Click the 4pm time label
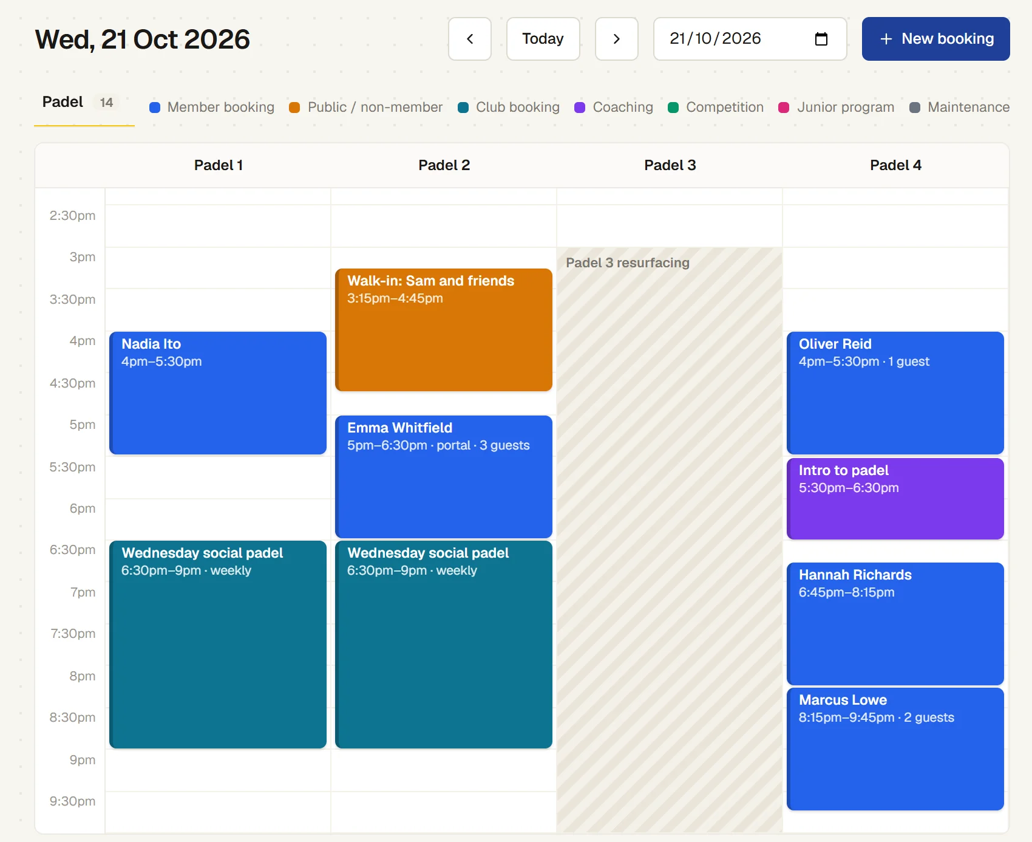Viewport: 1032px width, 842px height. [x=83, y=341]
